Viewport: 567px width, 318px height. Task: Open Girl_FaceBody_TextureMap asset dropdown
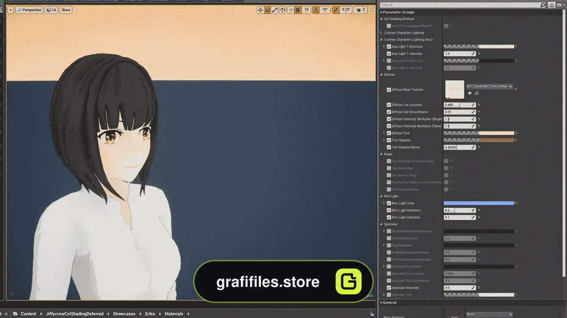[x=489, y=86]
